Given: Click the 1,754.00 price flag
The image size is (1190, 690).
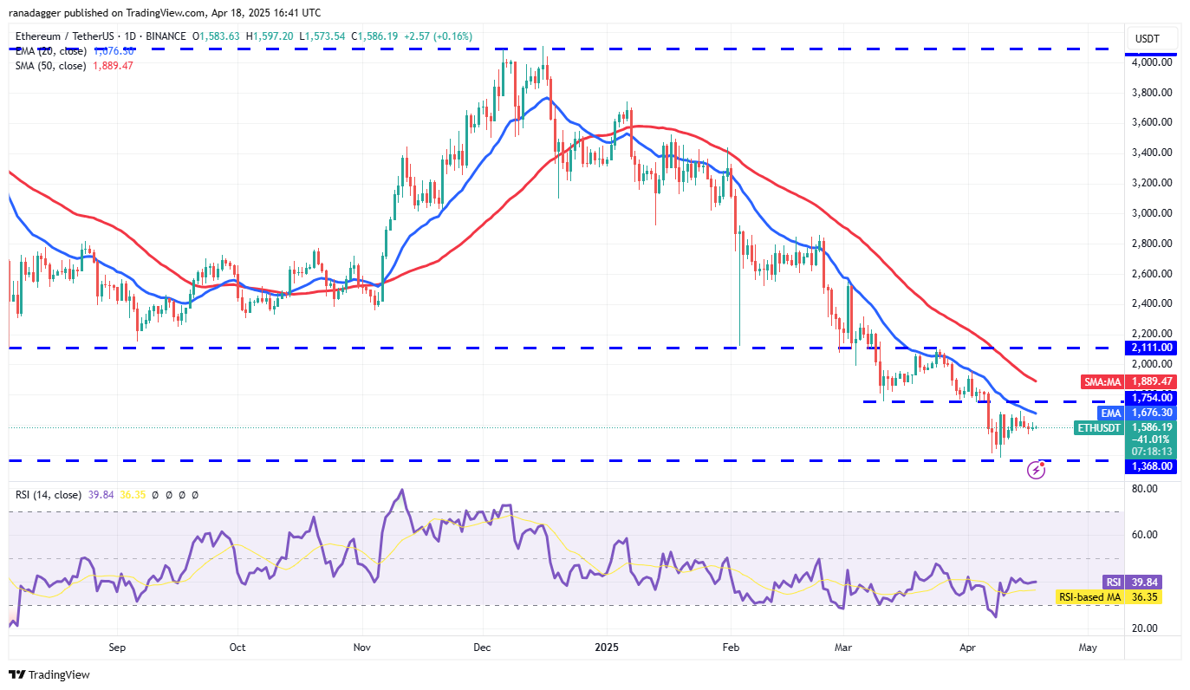Looking at the screenshot, I should [1151, 398].
